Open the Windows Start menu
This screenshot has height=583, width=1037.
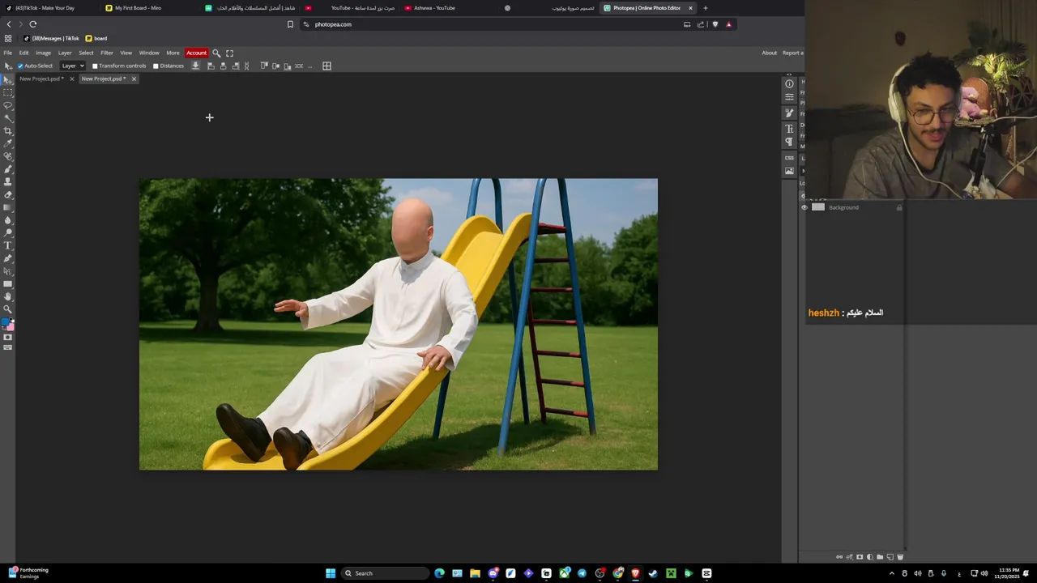coord(331,573)
